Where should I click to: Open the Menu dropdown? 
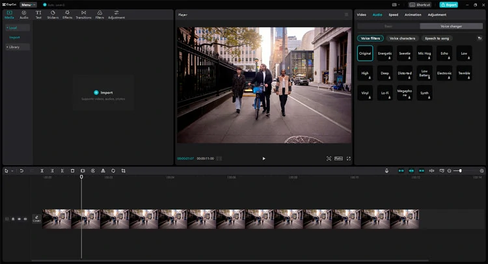[x=28, y=5]
